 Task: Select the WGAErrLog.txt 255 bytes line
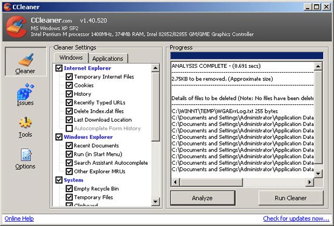(x=225, y=111)
